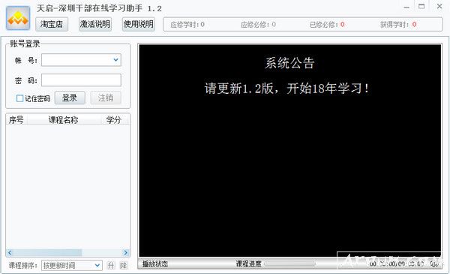Click the orange app logo icon
The image size is (450, 274).
pos(18,18)
